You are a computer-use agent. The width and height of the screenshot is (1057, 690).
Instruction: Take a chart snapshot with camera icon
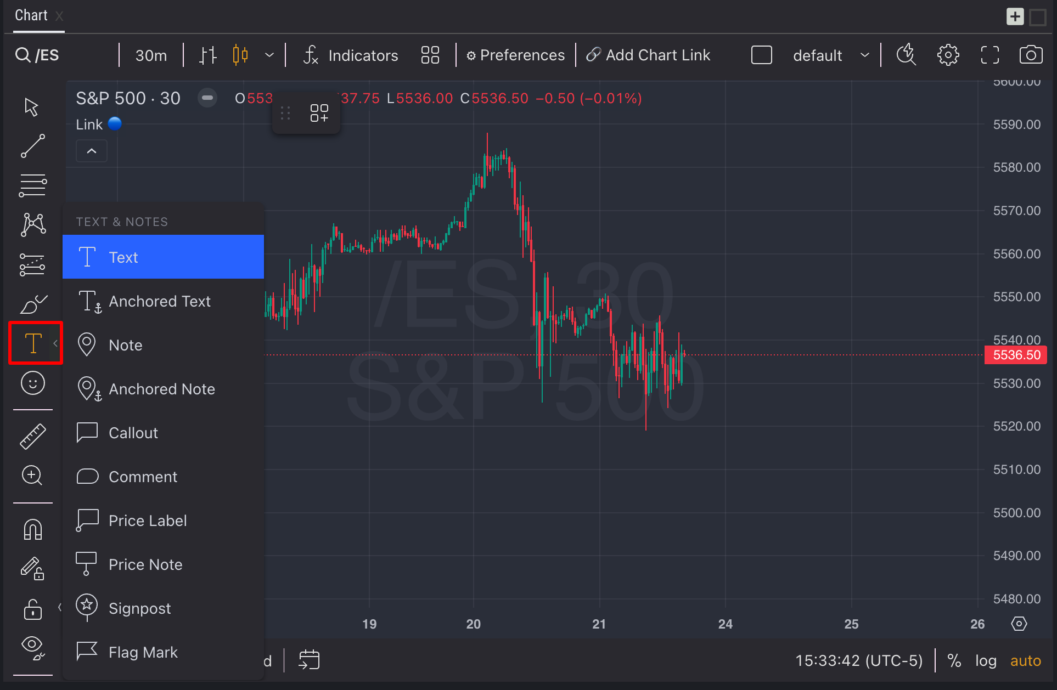point(1031,55)
